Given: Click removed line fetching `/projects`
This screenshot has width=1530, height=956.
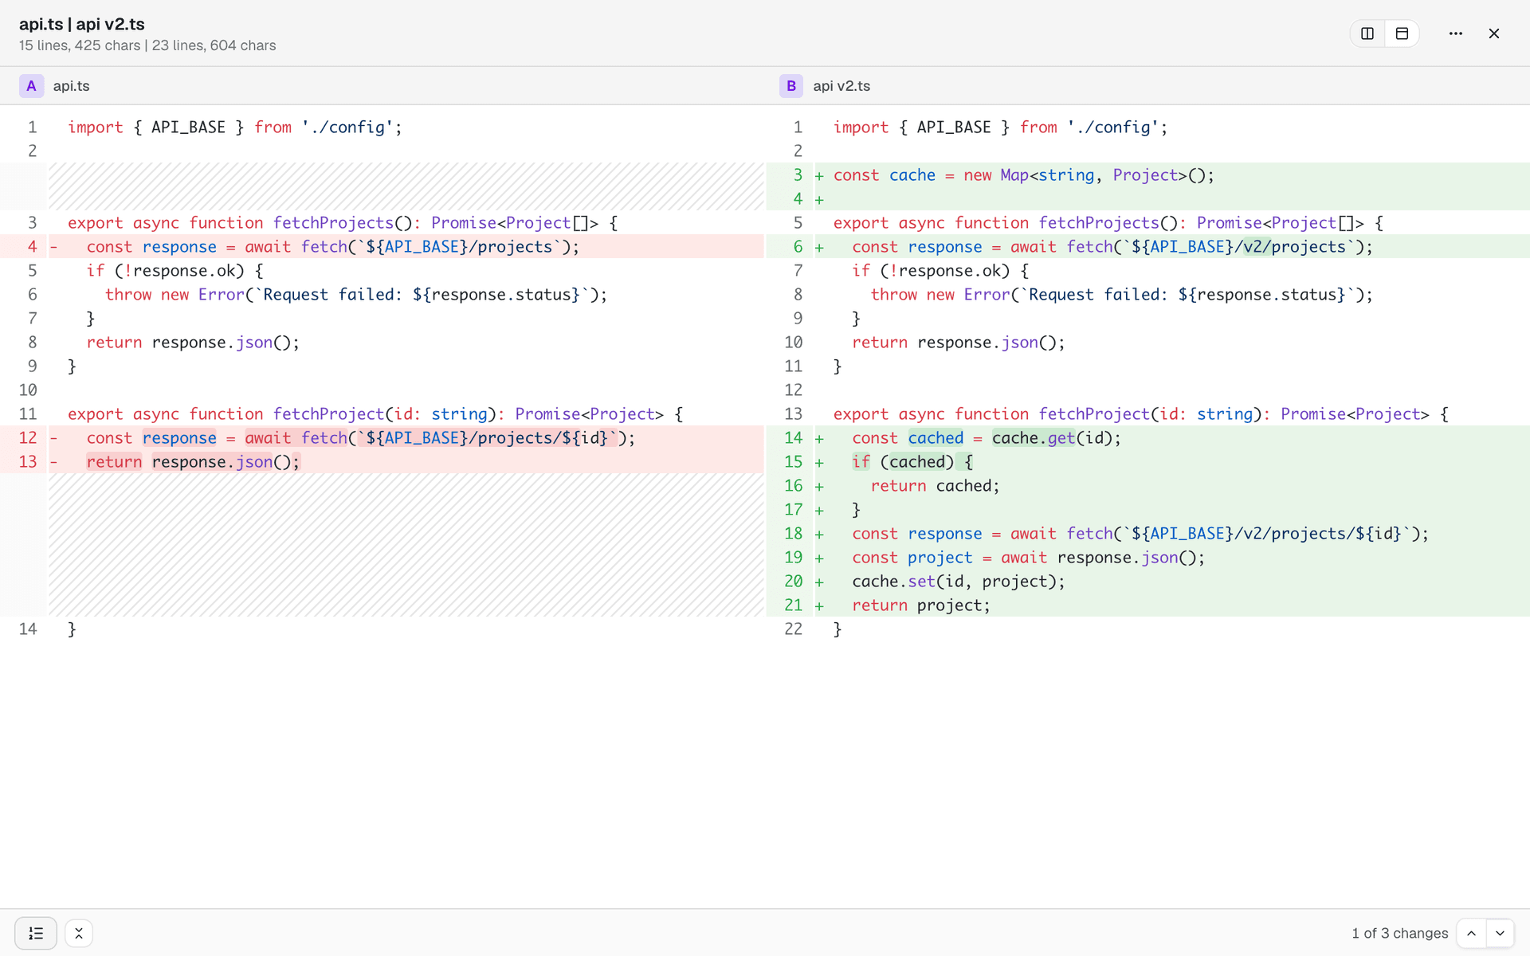Looking at the screenshot, I should pyautogui.click(x=333, y=247).
